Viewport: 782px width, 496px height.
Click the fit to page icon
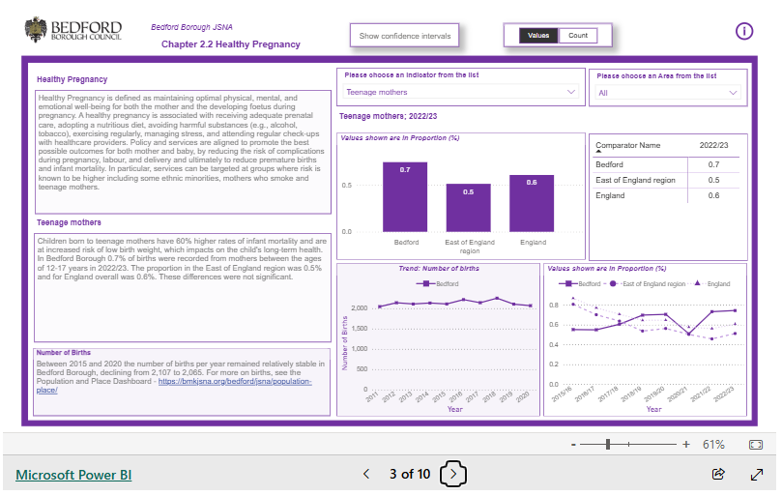756,445
